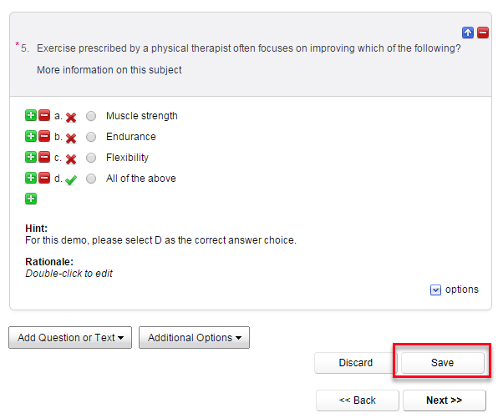This screenshot has width=498, height=418.
Task: Click the green checkmark on answer d
Action: [71, 180]
